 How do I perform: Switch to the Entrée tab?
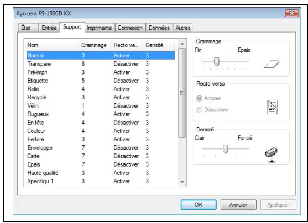49,28
